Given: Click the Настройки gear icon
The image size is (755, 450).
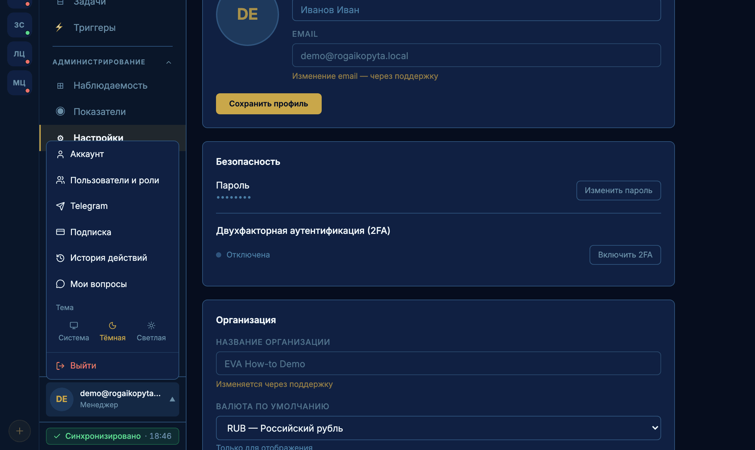Looking at the screenshot, I should pos(60,138).
